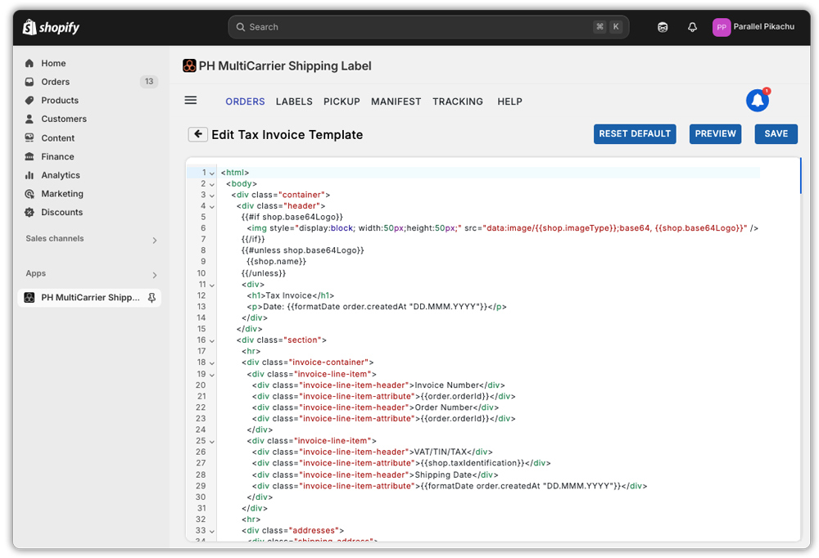The image size is (819, 558).
Task: Click the Customers person icon
Action: [29, 119]
